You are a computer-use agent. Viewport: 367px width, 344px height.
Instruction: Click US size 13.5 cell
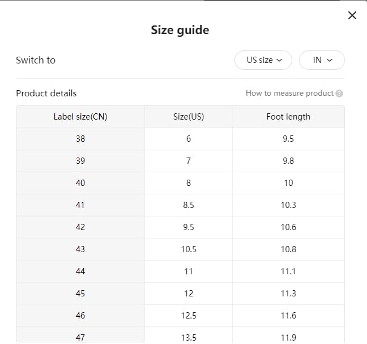(189, 335)
